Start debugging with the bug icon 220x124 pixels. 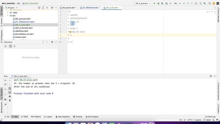coord(158,3)
